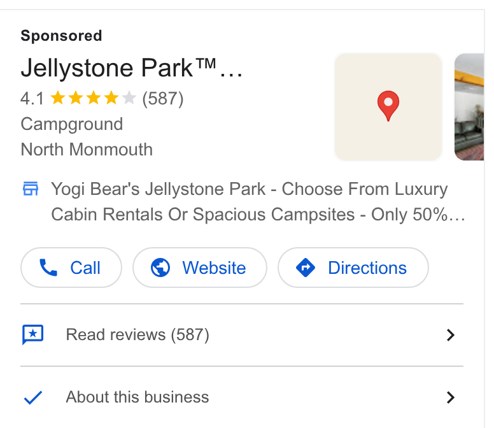Click the star speech-bubble reviews icon
The image size is (494, 428).
(x=32, y=335)
